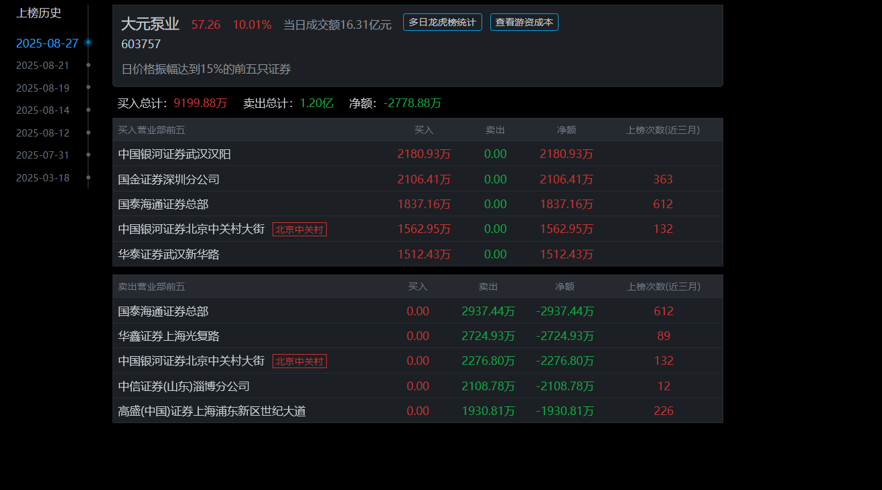882x490 pixels.
Task: Select the 2025-08-27 history date
Action: 47,44
